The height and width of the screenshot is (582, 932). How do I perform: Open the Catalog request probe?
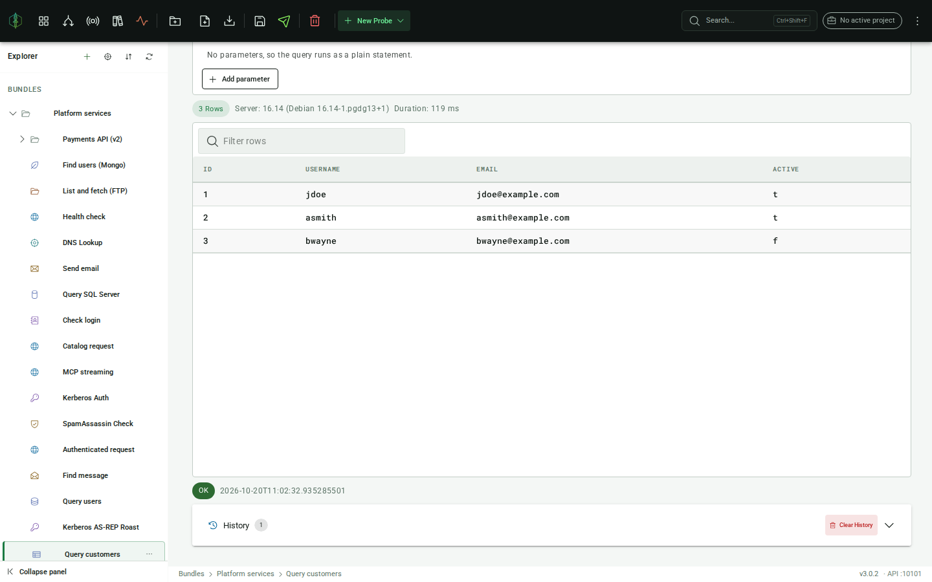point(88,346)
